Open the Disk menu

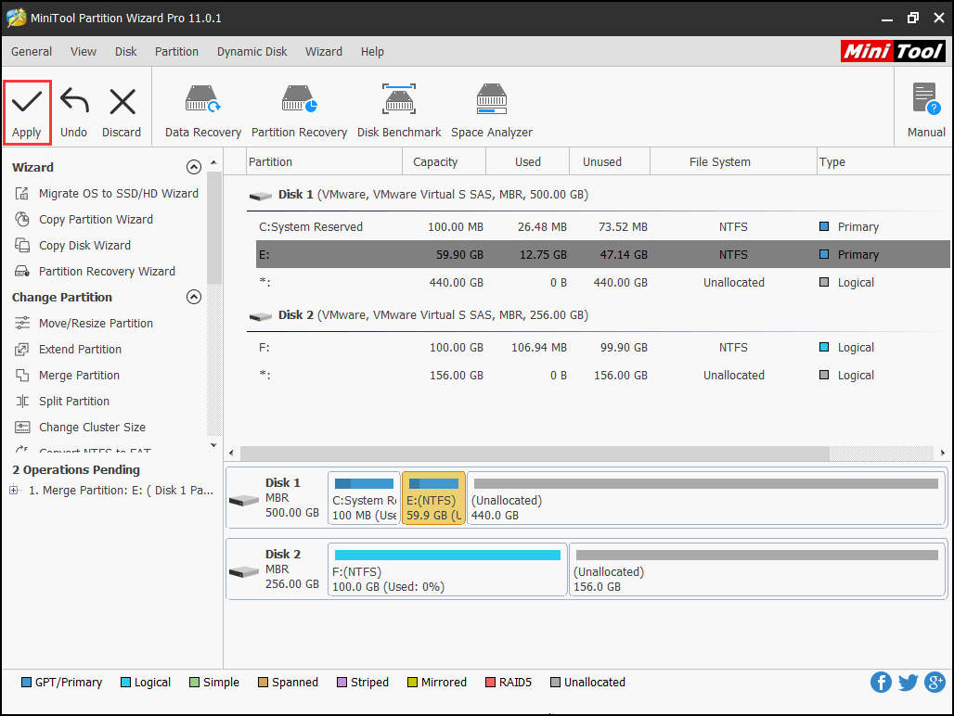[126, 52]
